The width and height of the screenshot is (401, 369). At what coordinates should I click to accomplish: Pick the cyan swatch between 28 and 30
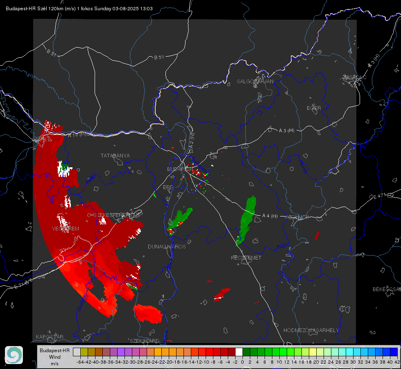pos(350,352)
